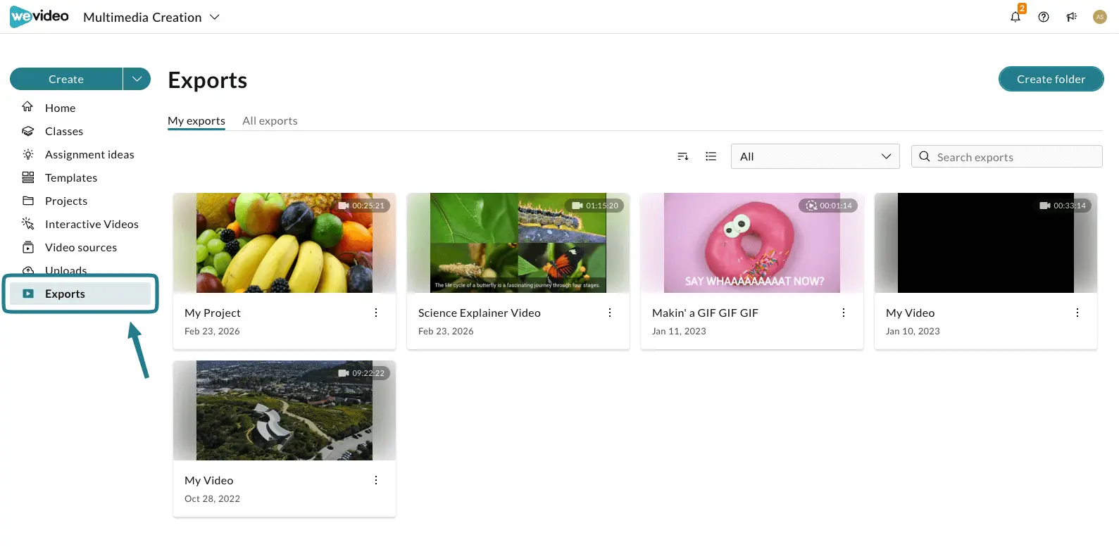This screenshot has height=547, width=1119.
Task: Open the aerial landscape My Video thumbnail
Action: pos(285,410)
